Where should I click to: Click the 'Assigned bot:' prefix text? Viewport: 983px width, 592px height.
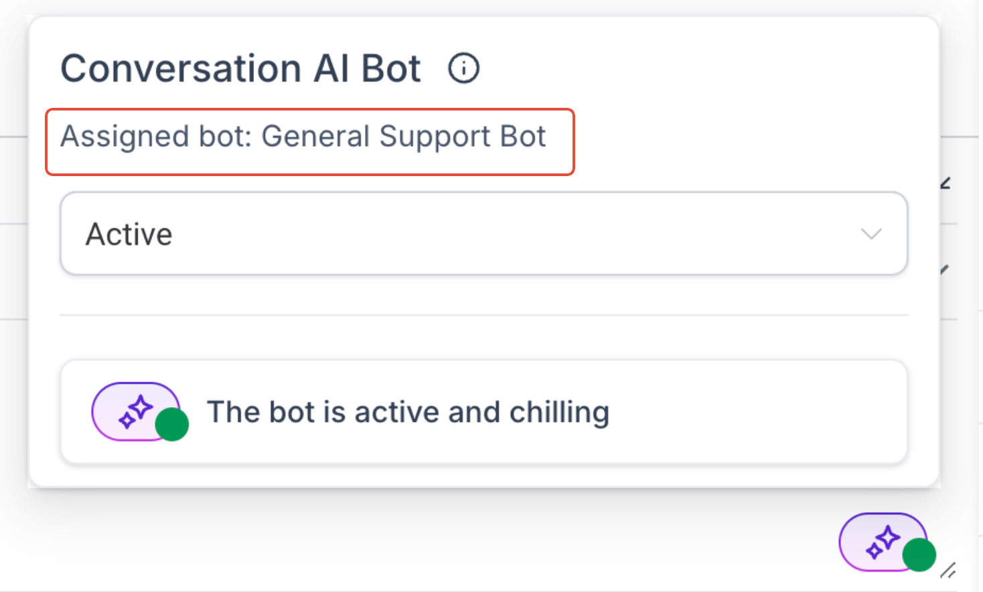(156, 137)
